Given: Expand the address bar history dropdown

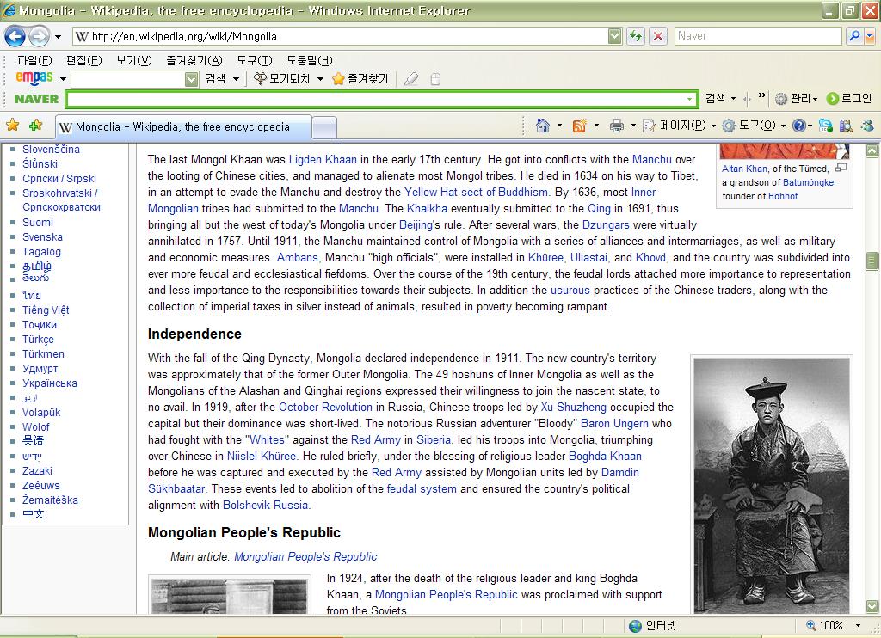Looking at the screenshot, I should (x=614, y=36).
